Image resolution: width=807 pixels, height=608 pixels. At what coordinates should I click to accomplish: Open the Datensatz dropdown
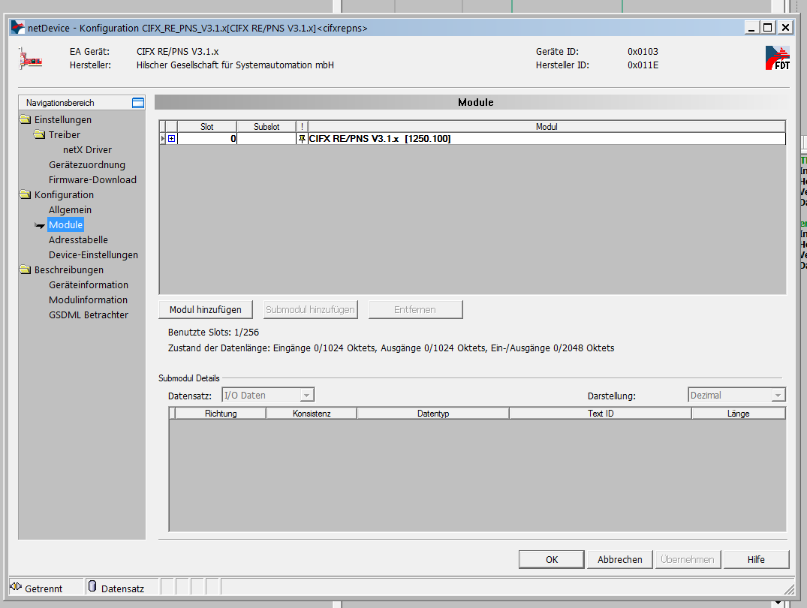[307, 396]
